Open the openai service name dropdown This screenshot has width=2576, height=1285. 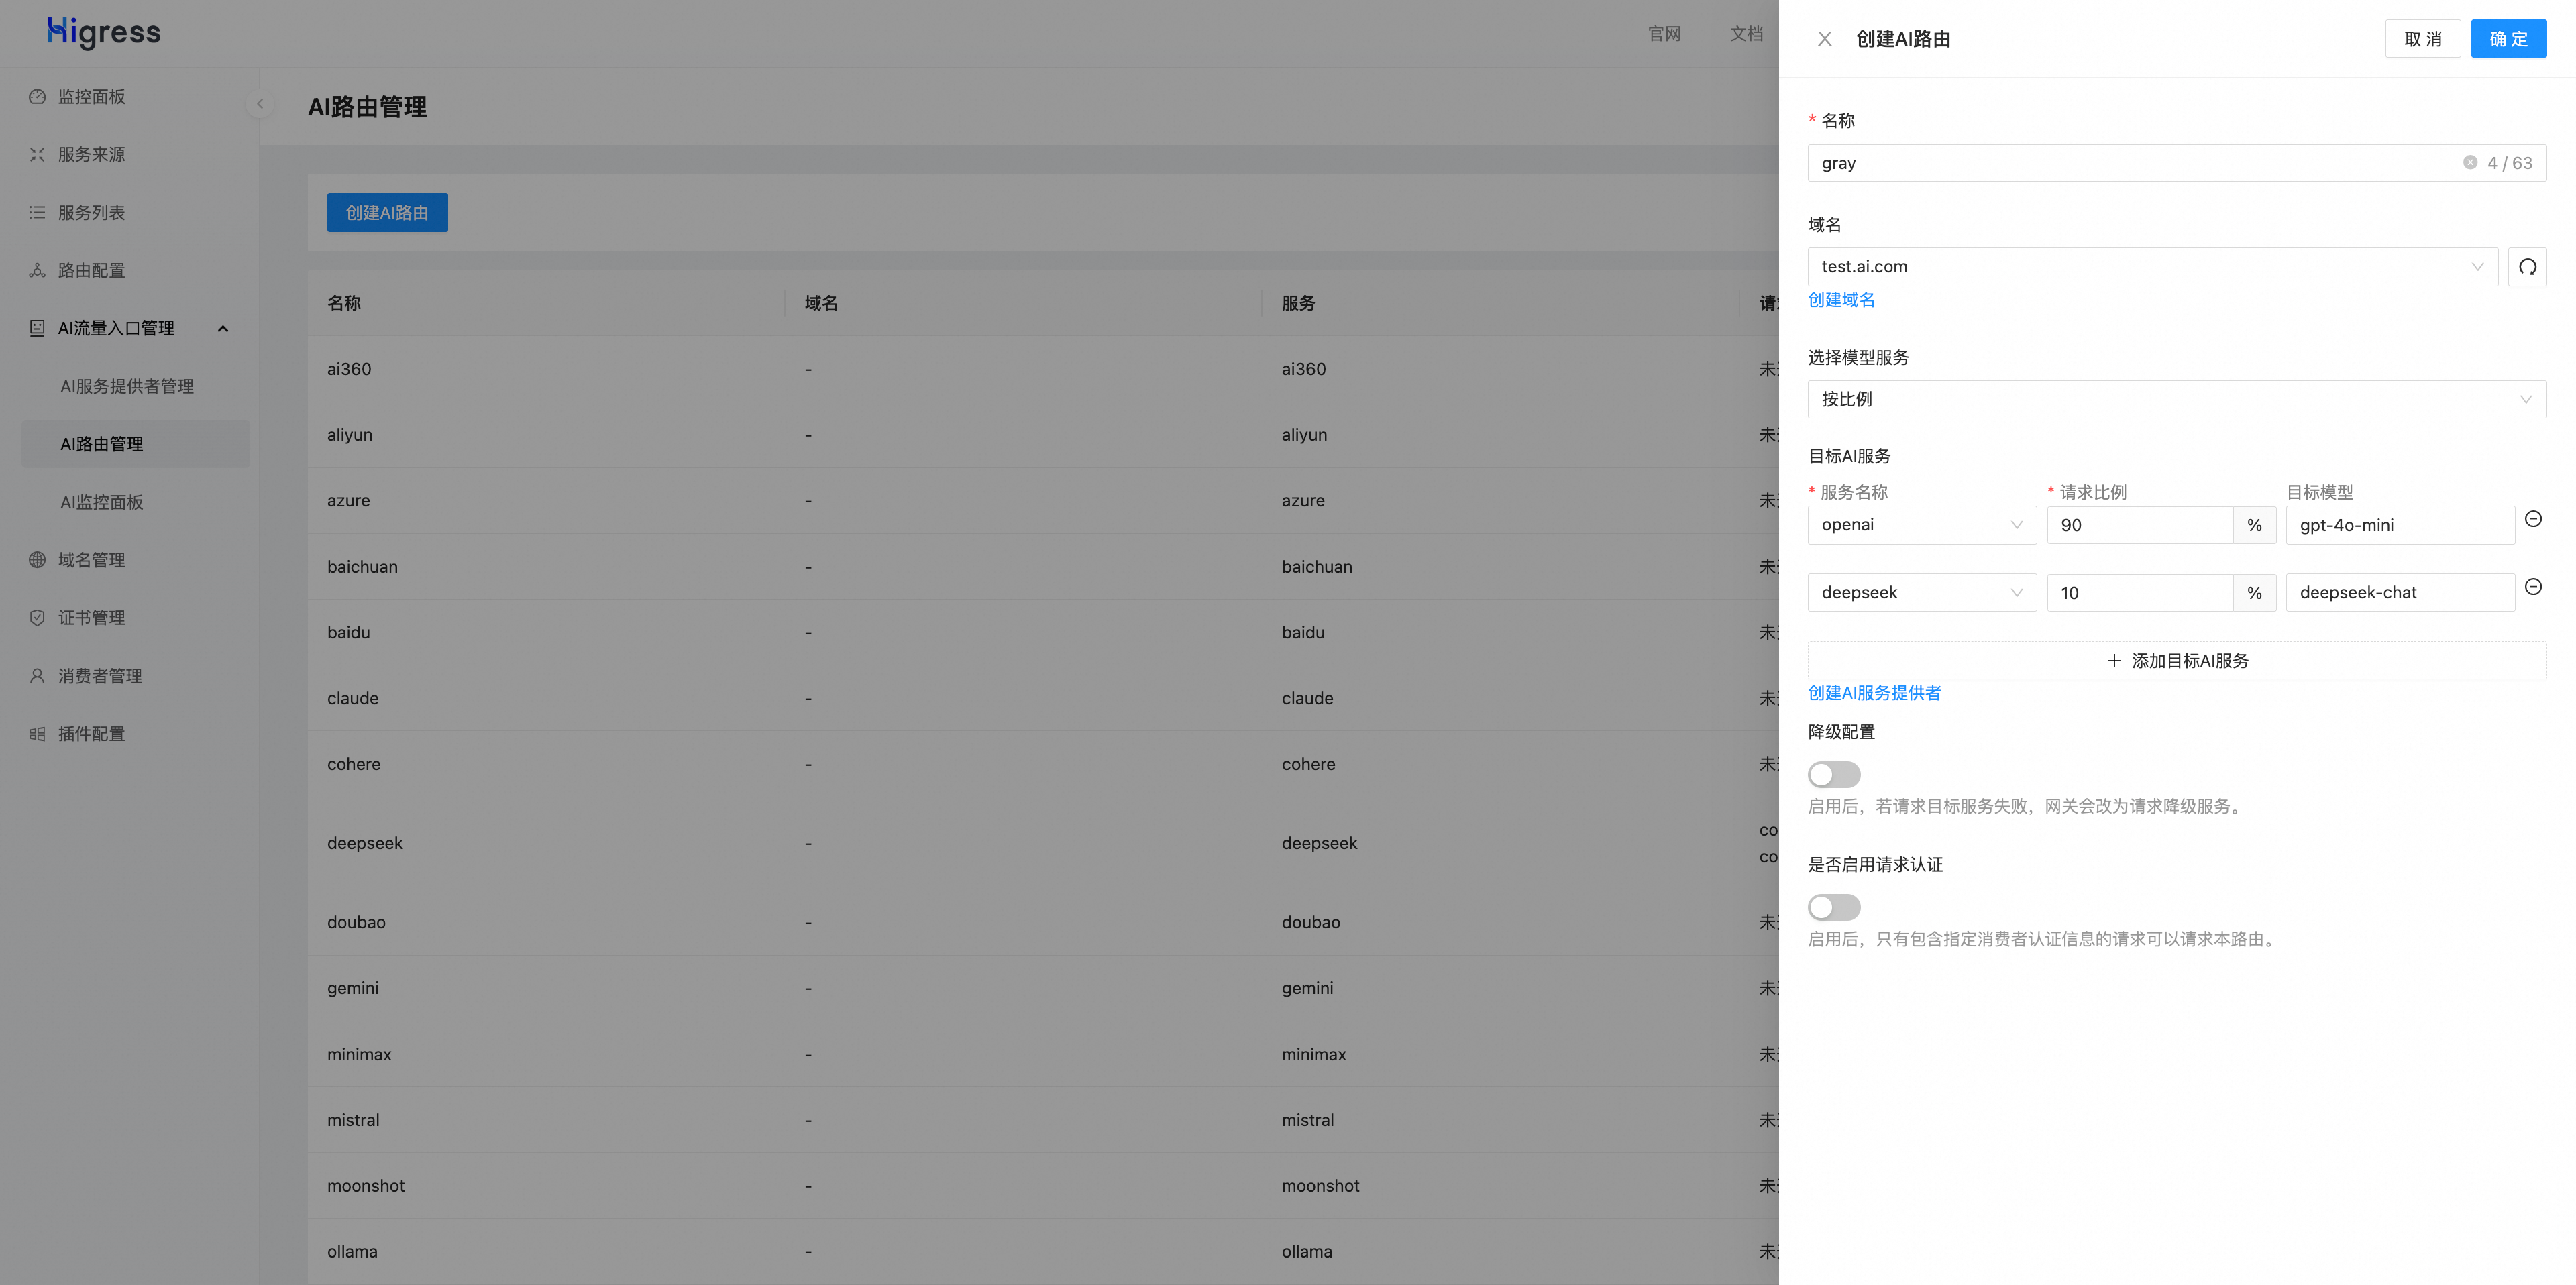pyautogui.click(x=1920, y=526)
